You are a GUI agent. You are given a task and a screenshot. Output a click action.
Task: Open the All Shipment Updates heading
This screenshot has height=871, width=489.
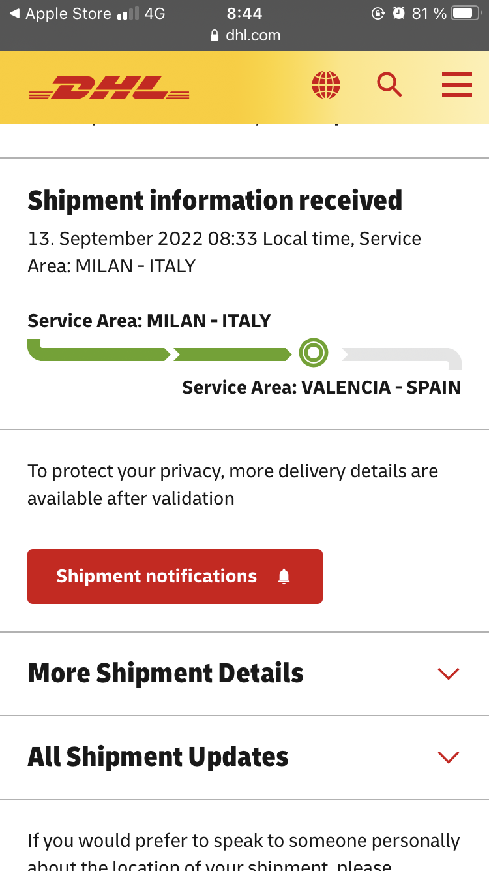tap(158, 757)
